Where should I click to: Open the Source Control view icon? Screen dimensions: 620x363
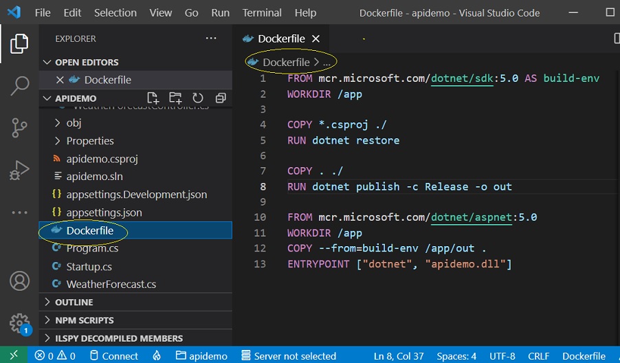[19, 128]
